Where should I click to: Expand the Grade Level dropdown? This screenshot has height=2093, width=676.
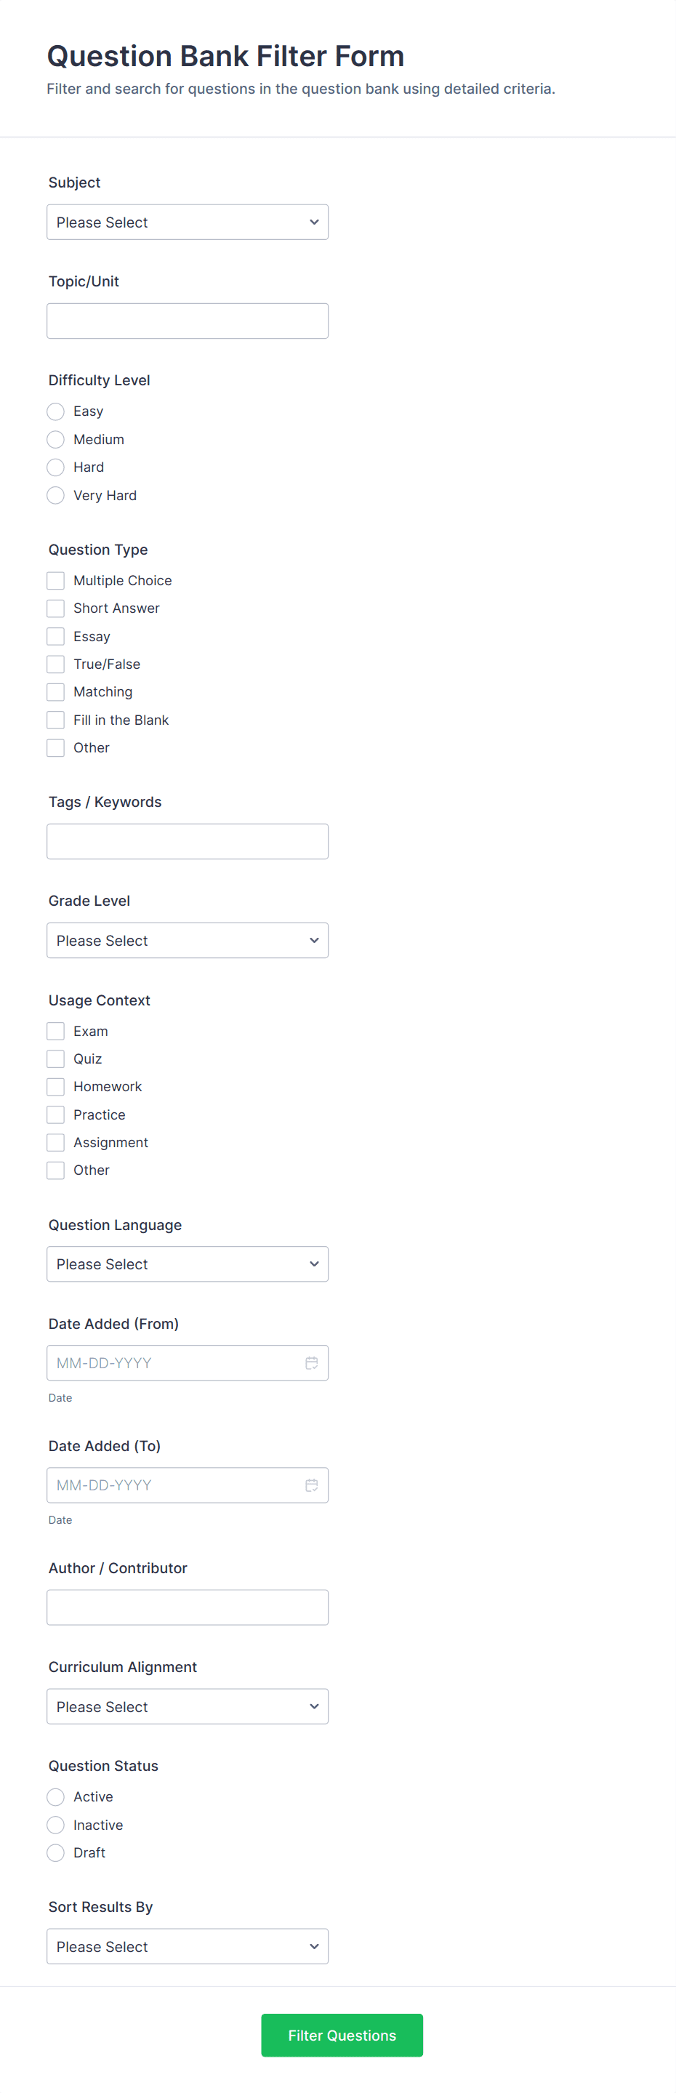(188, 940)
